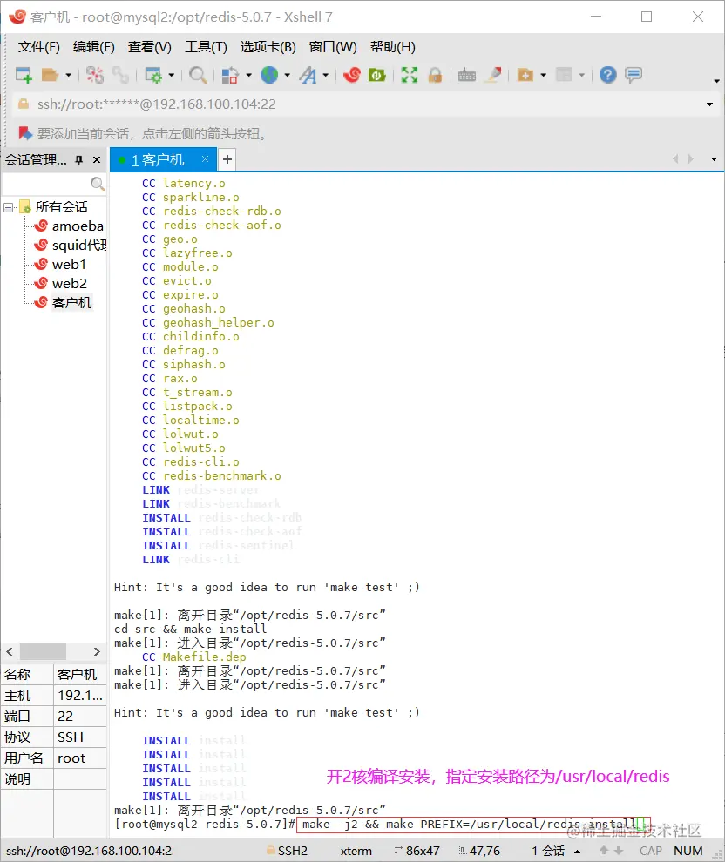Screen dimensions: 725x862
Task: Select the squid代理 session
Action: [x=79, y=246]
